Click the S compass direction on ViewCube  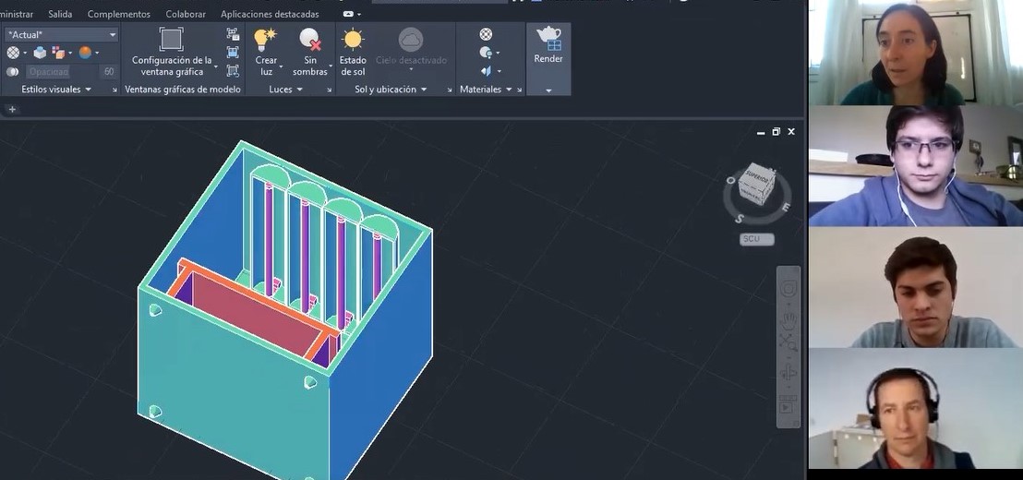pos(740,219)
